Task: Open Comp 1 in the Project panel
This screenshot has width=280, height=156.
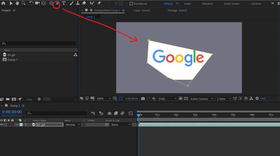Action: click(12, 60)
